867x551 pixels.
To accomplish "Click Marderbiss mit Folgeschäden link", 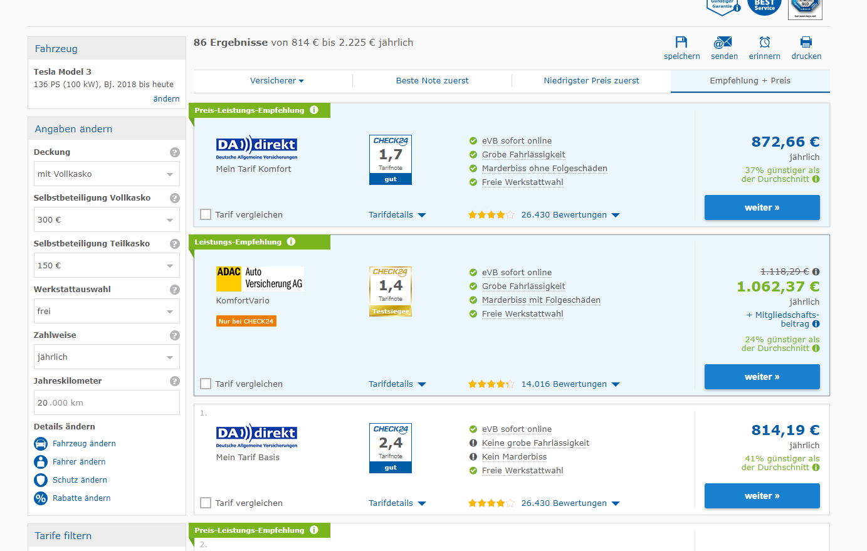I will coord(541,300).
